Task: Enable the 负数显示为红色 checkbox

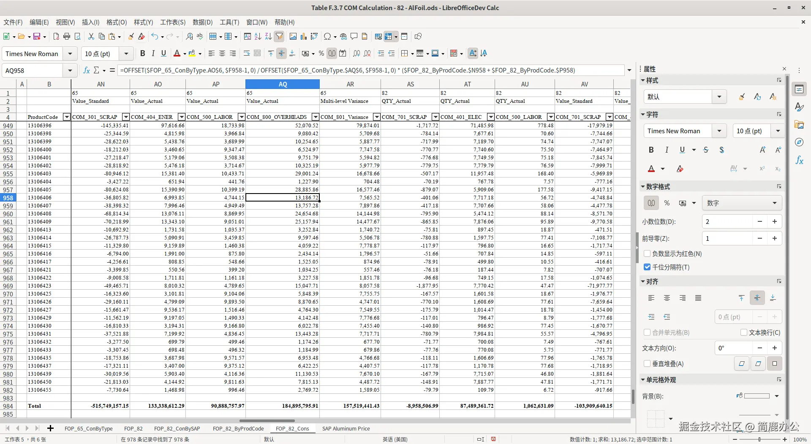Action: pos(648,253)
